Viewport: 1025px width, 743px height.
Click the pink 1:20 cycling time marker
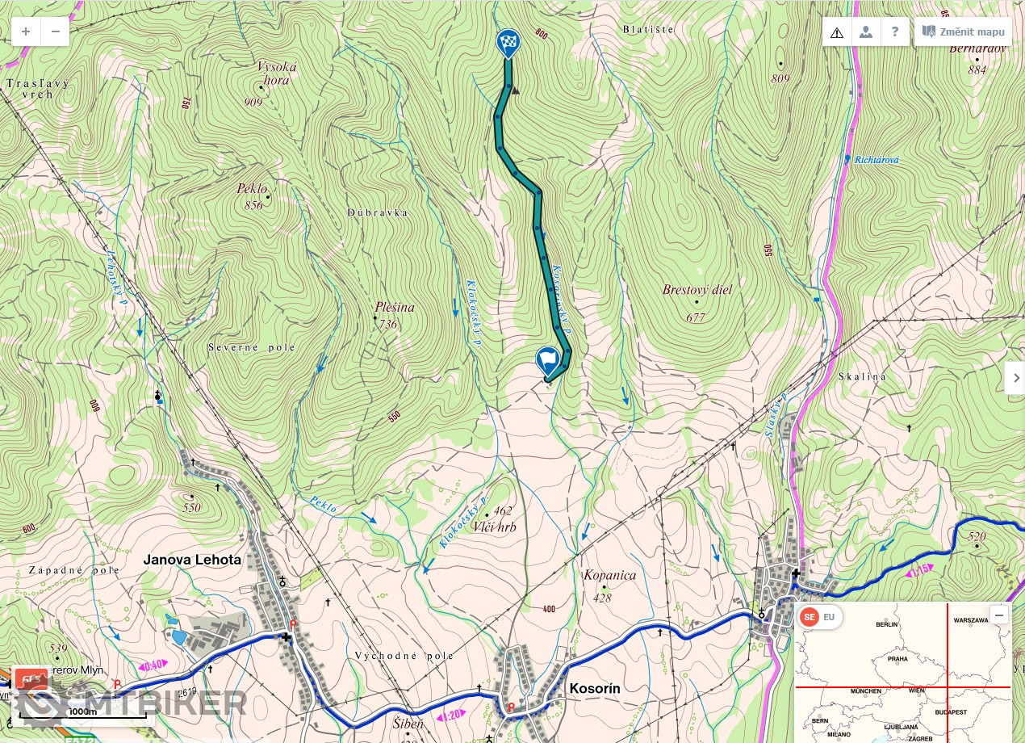click(454, 716)
